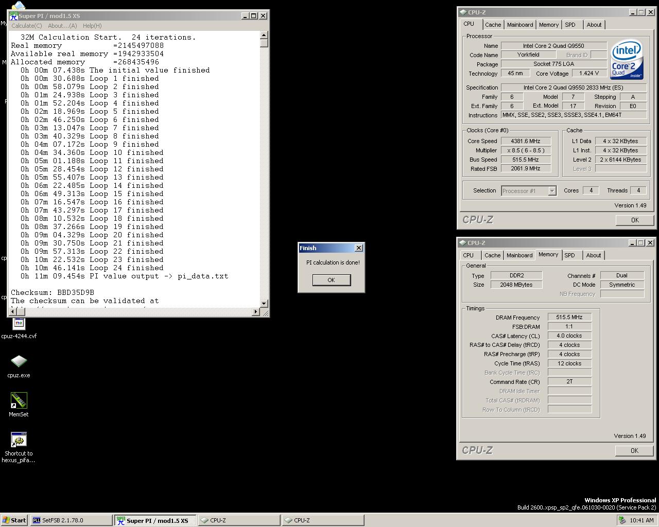Click the Level 2 cache 2 x 6144 KBytes field
Image resolution: width=659 pixels, height=527 pixels.
pyautogui.click(x=621, y=160)
